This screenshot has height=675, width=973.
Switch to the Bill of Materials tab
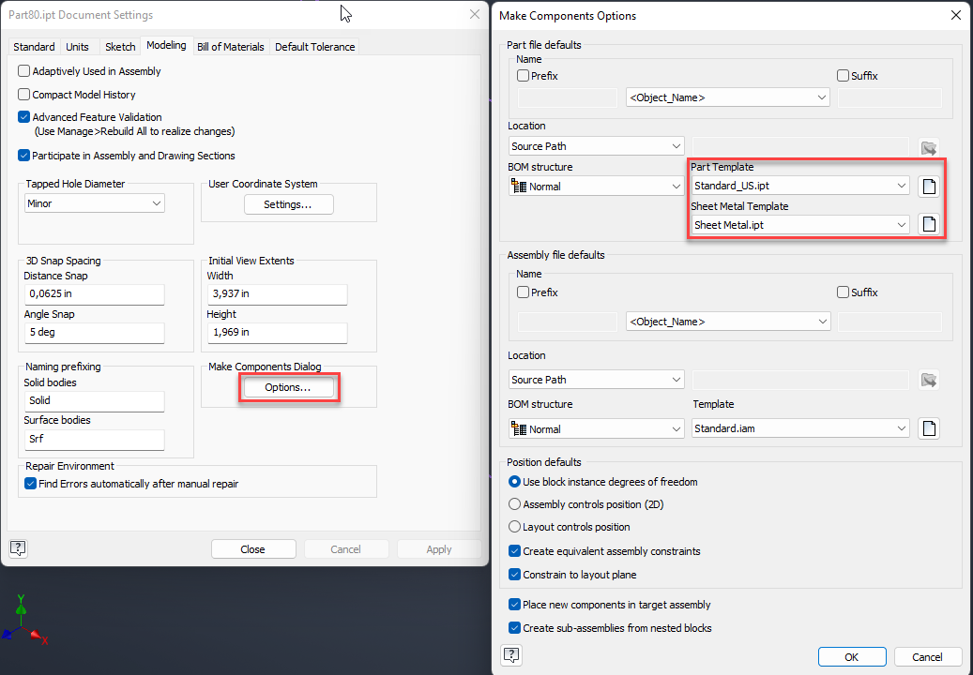point(230,46)
